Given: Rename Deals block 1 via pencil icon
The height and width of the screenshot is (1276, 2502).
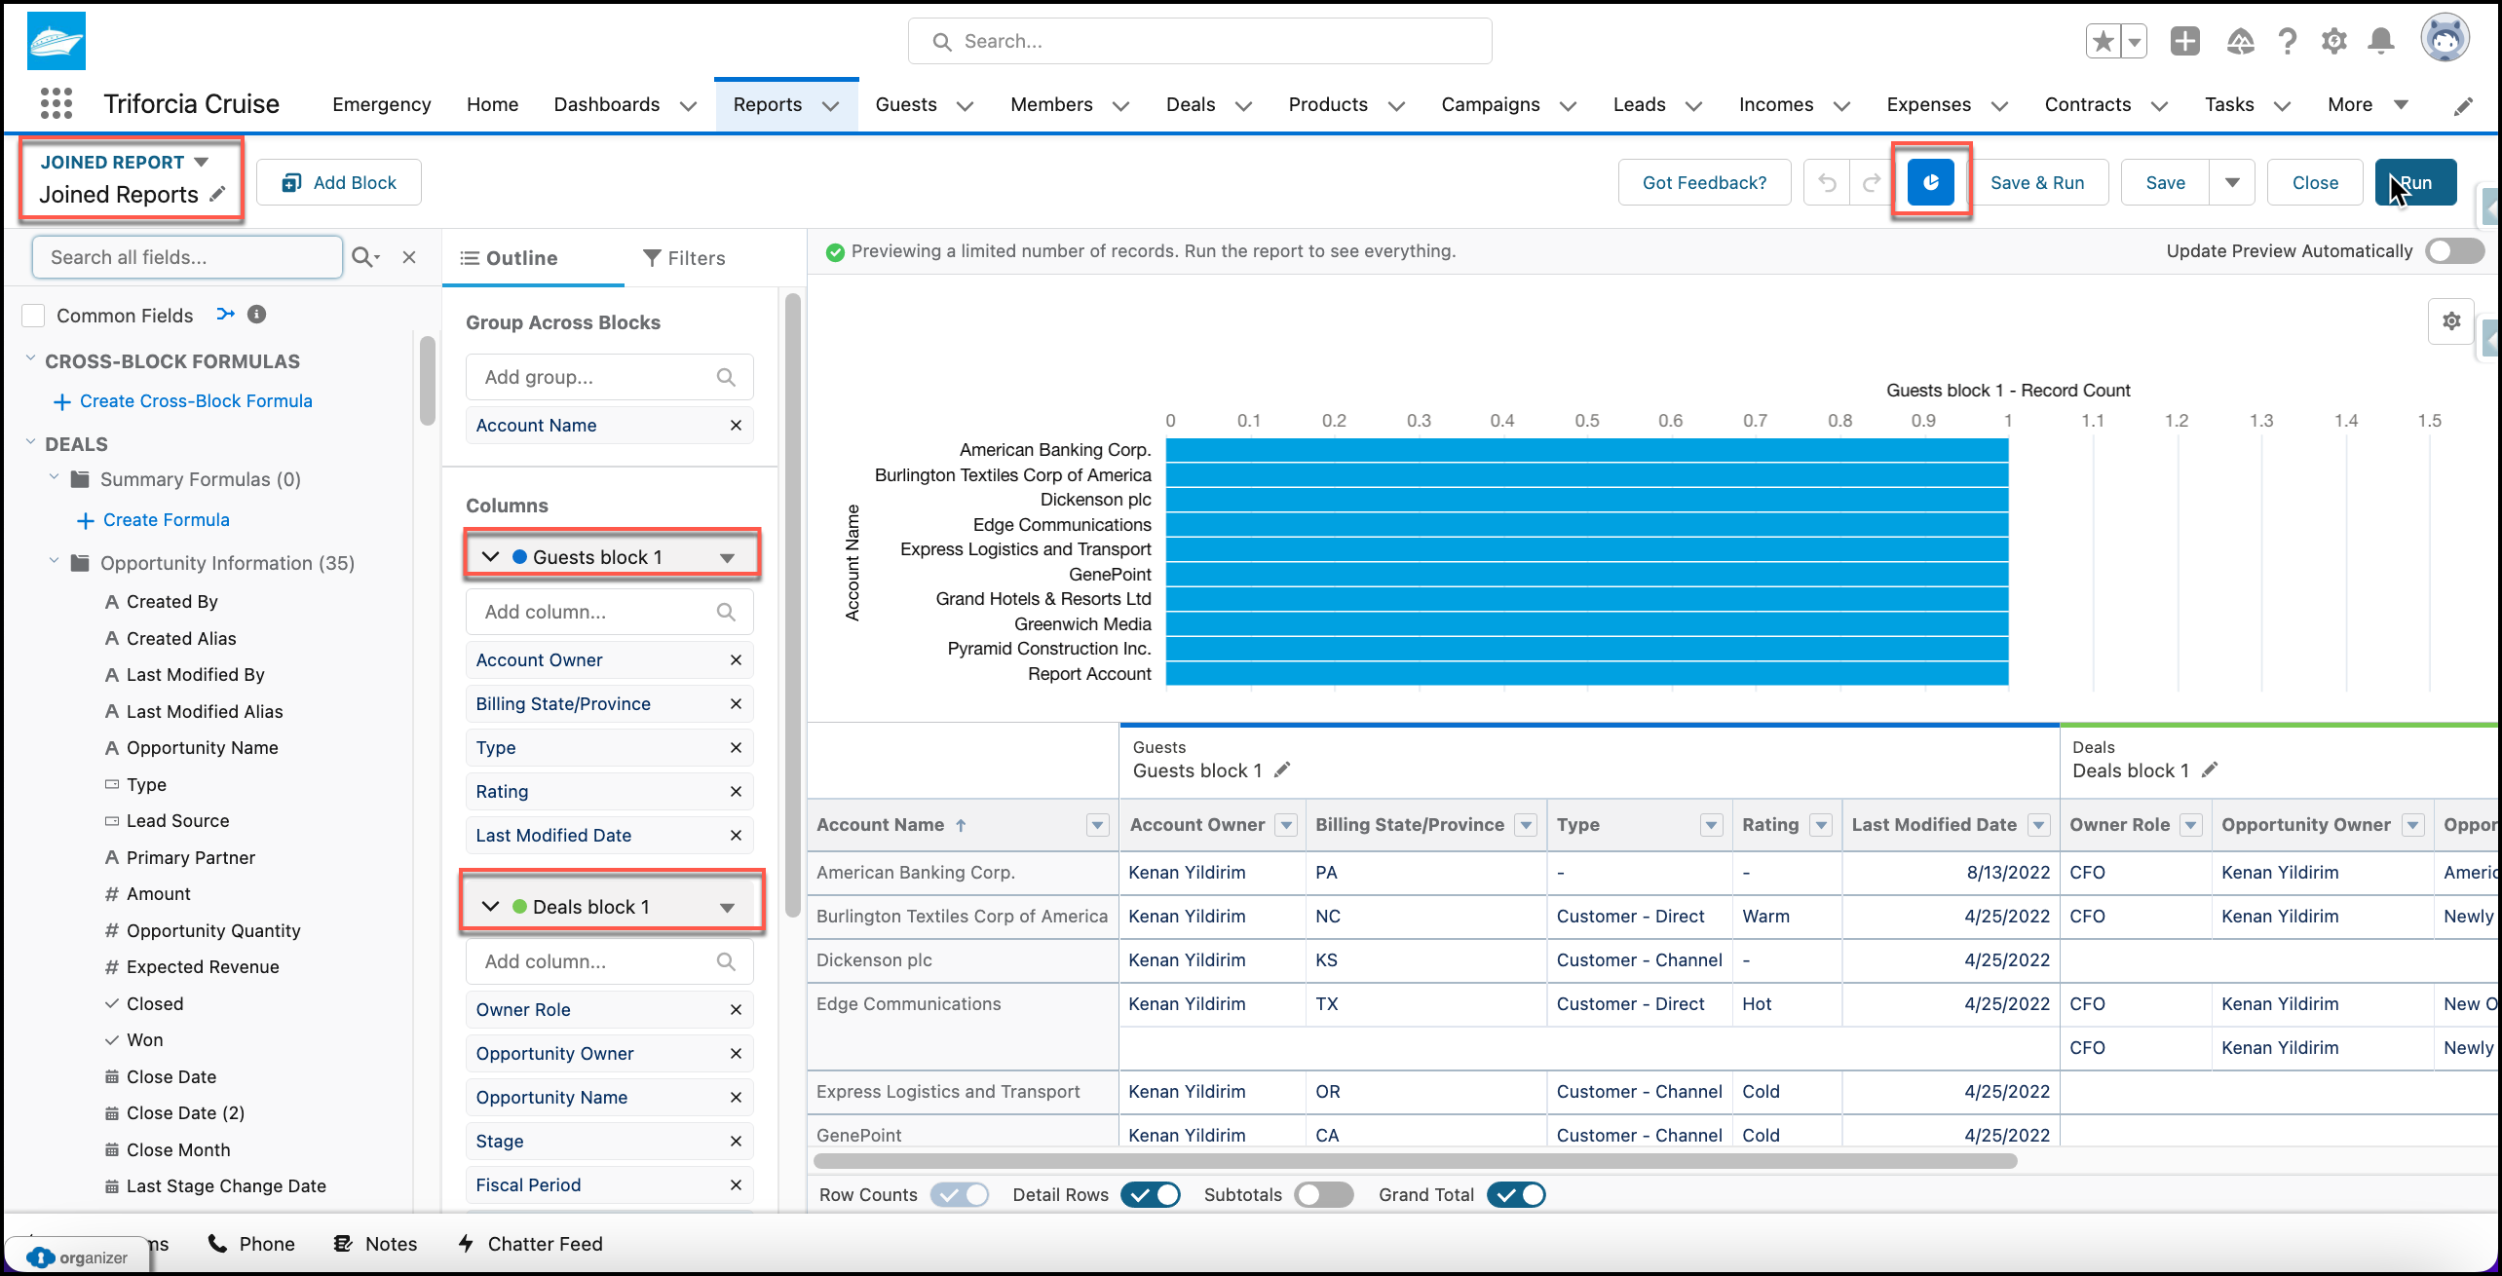Looking at the screenshot, I should pos(2210,769).
